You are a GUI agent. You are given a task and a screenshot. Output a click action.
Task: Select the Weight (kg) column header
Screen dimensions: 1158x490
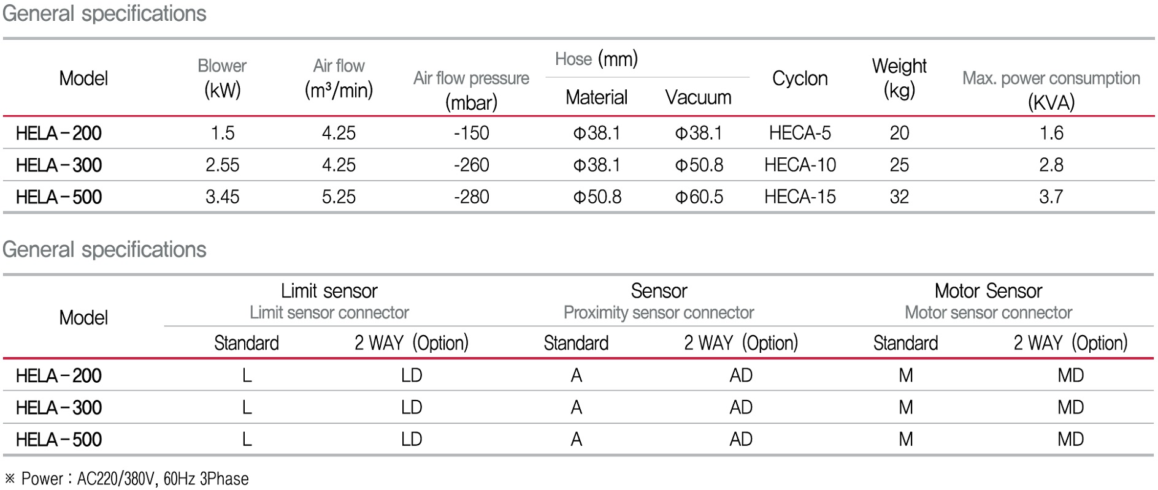(x=899, y=78)
